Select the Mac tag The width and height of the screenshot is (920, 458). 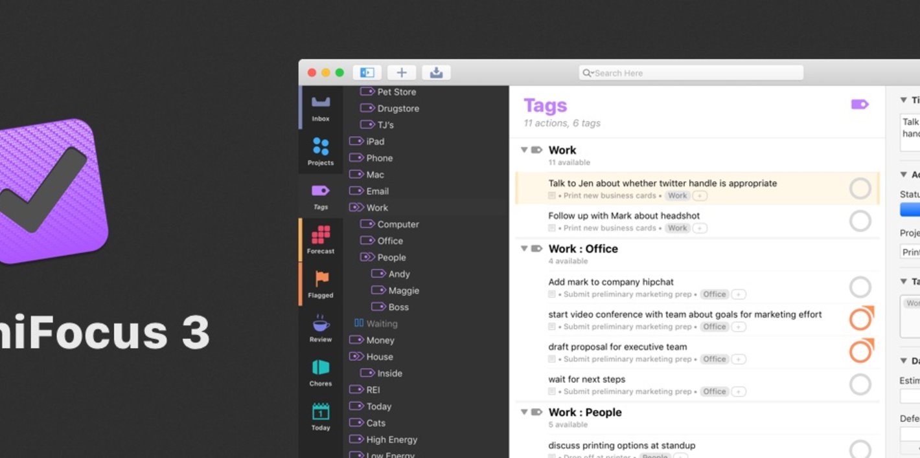coord(375,175)
